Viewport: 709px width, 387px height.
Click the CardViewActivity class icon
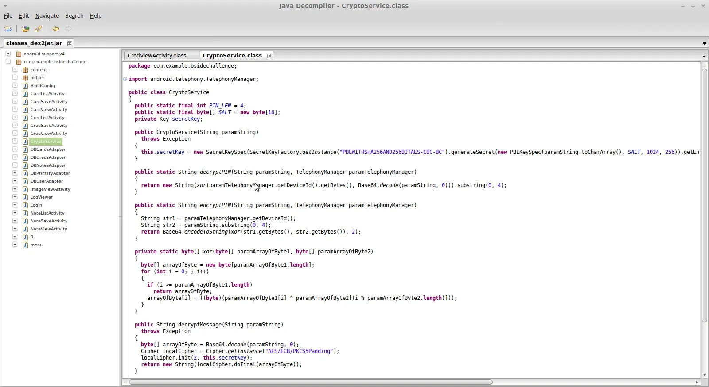coord(25,110)
